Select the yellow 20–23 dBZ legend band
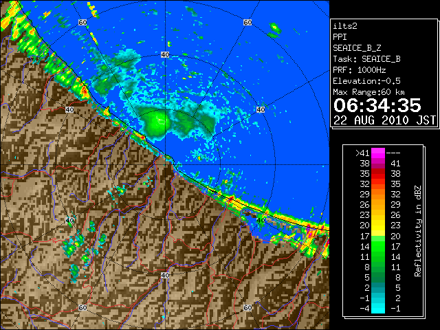The width and height of the screenshot is (440, 330). pos(378,225)
